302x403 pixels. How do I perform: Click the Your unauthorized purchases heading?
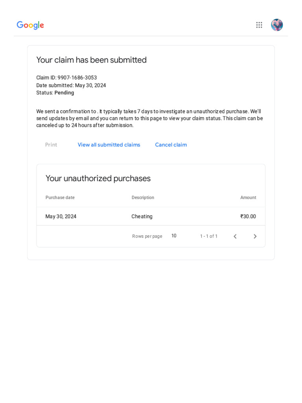98,178
